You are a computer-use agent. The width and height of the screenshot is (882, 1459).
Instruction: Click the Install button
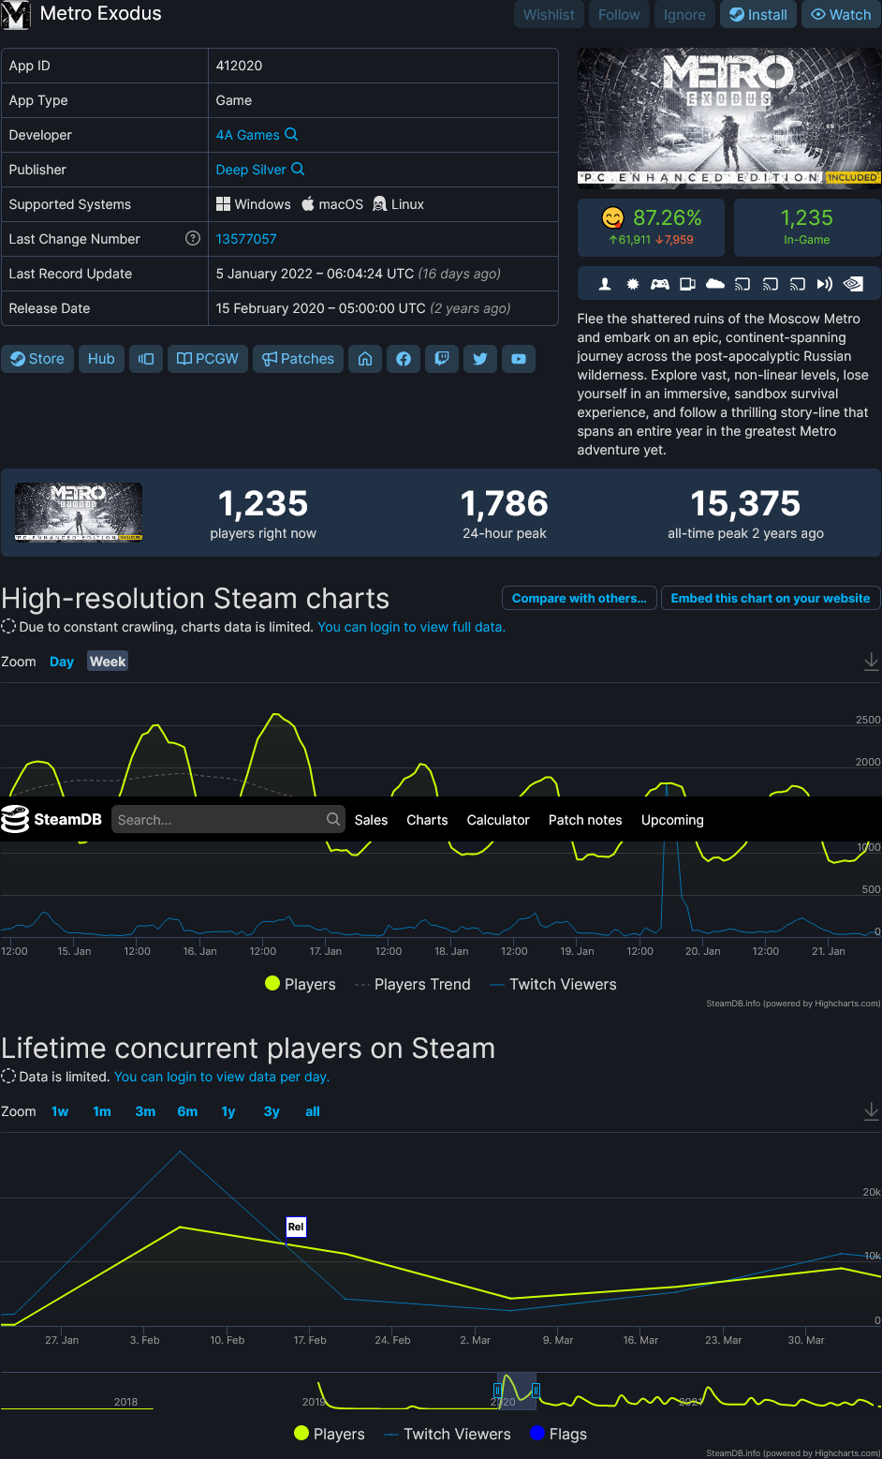(x=758, y=15)
